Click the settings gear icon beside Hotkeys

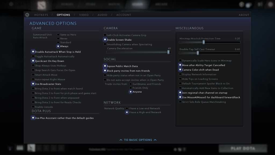(x=27, y=15)
